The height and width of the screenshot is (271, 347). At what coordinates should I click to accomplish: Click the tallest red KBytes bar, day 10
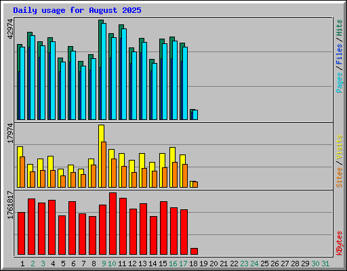pyautogui.click(x=113, y=224)
